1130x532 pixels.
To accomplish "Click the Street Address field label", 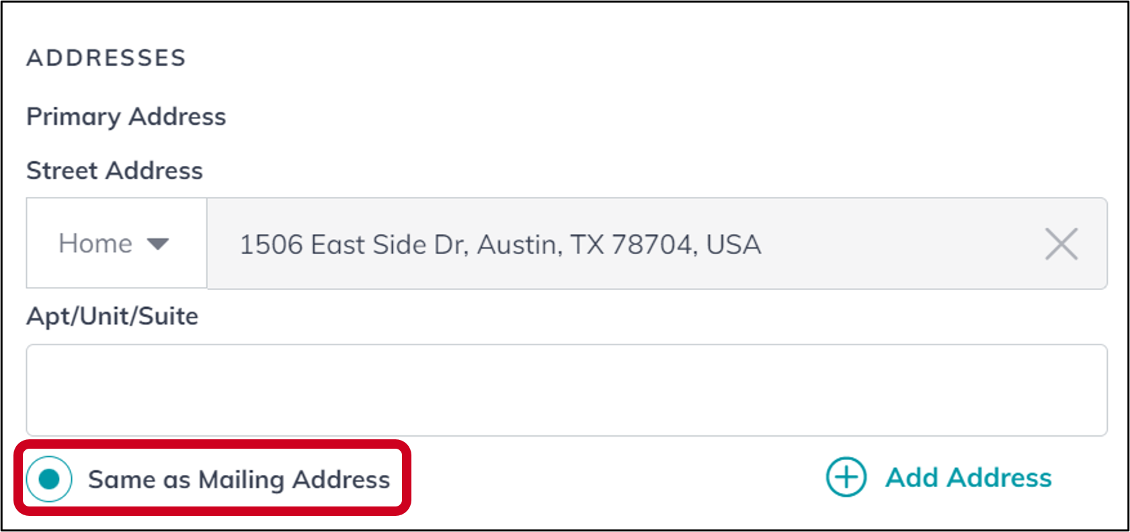I will 114,171.
